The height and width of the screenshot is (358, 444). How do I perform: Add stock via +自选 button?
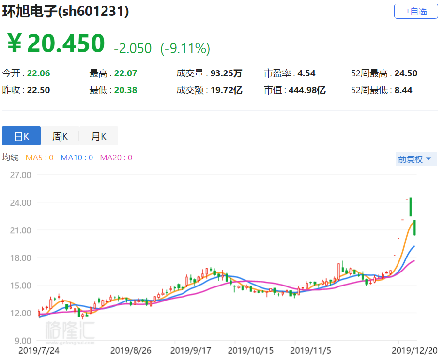click(416, 11)
